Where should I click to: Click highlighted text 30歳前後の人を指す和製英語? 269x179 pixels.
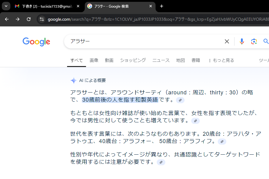pyautogui.click(x=120, y=100)
